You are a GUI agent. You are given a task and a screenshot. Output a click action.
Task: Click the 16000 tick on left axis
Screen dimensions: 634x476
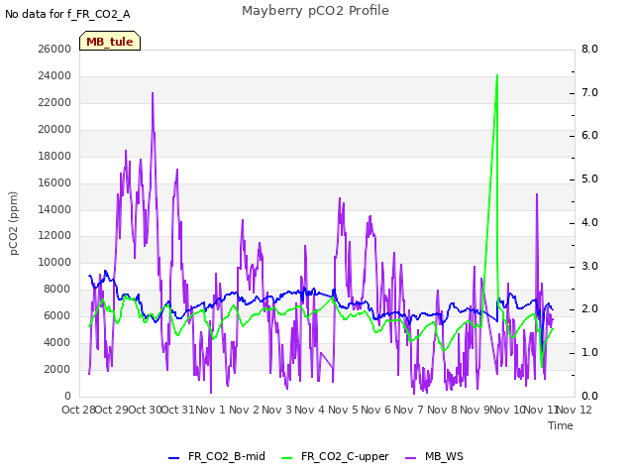coord(54,182)
